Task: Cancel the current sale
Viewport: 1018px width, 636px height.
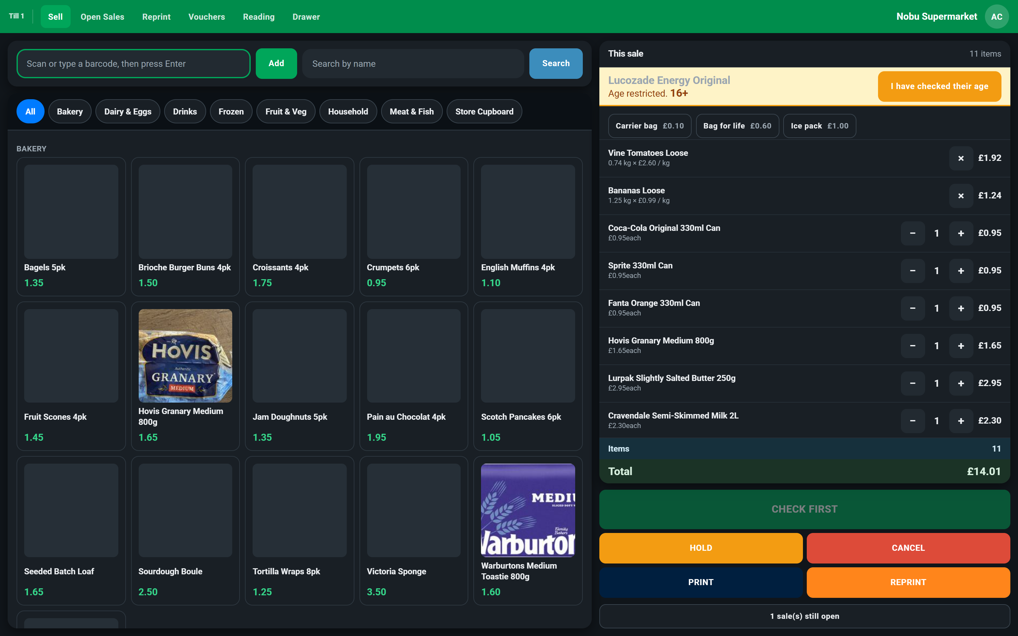Action: pyautogui.click(x=908, y=548)
